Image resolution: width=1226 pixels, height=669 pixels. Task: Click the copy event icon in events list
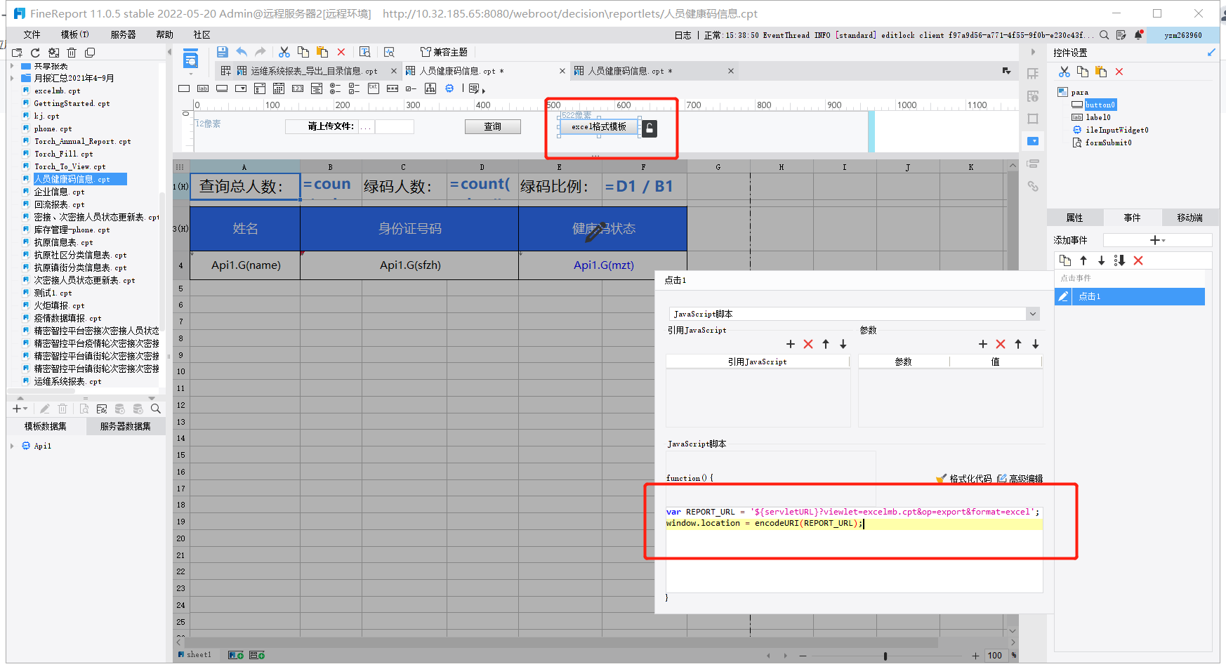[1065, 260]
